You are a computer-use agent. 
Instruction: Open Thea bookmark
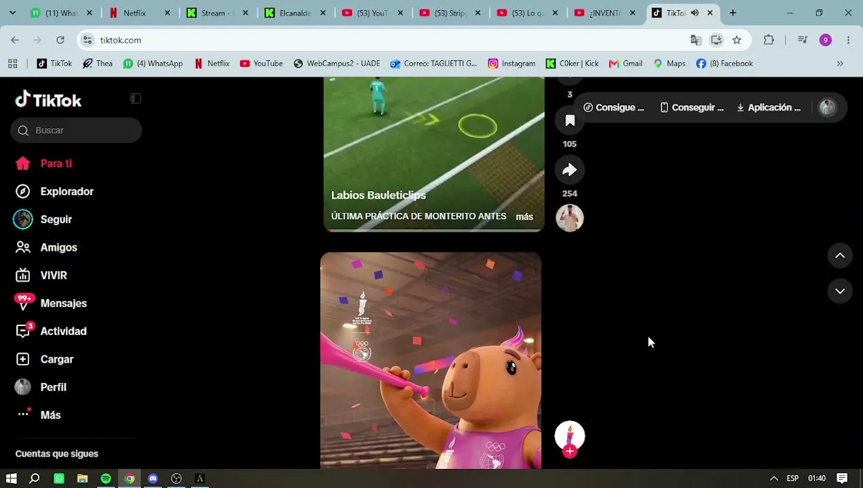pyautogui.click(x=97, y=64)
